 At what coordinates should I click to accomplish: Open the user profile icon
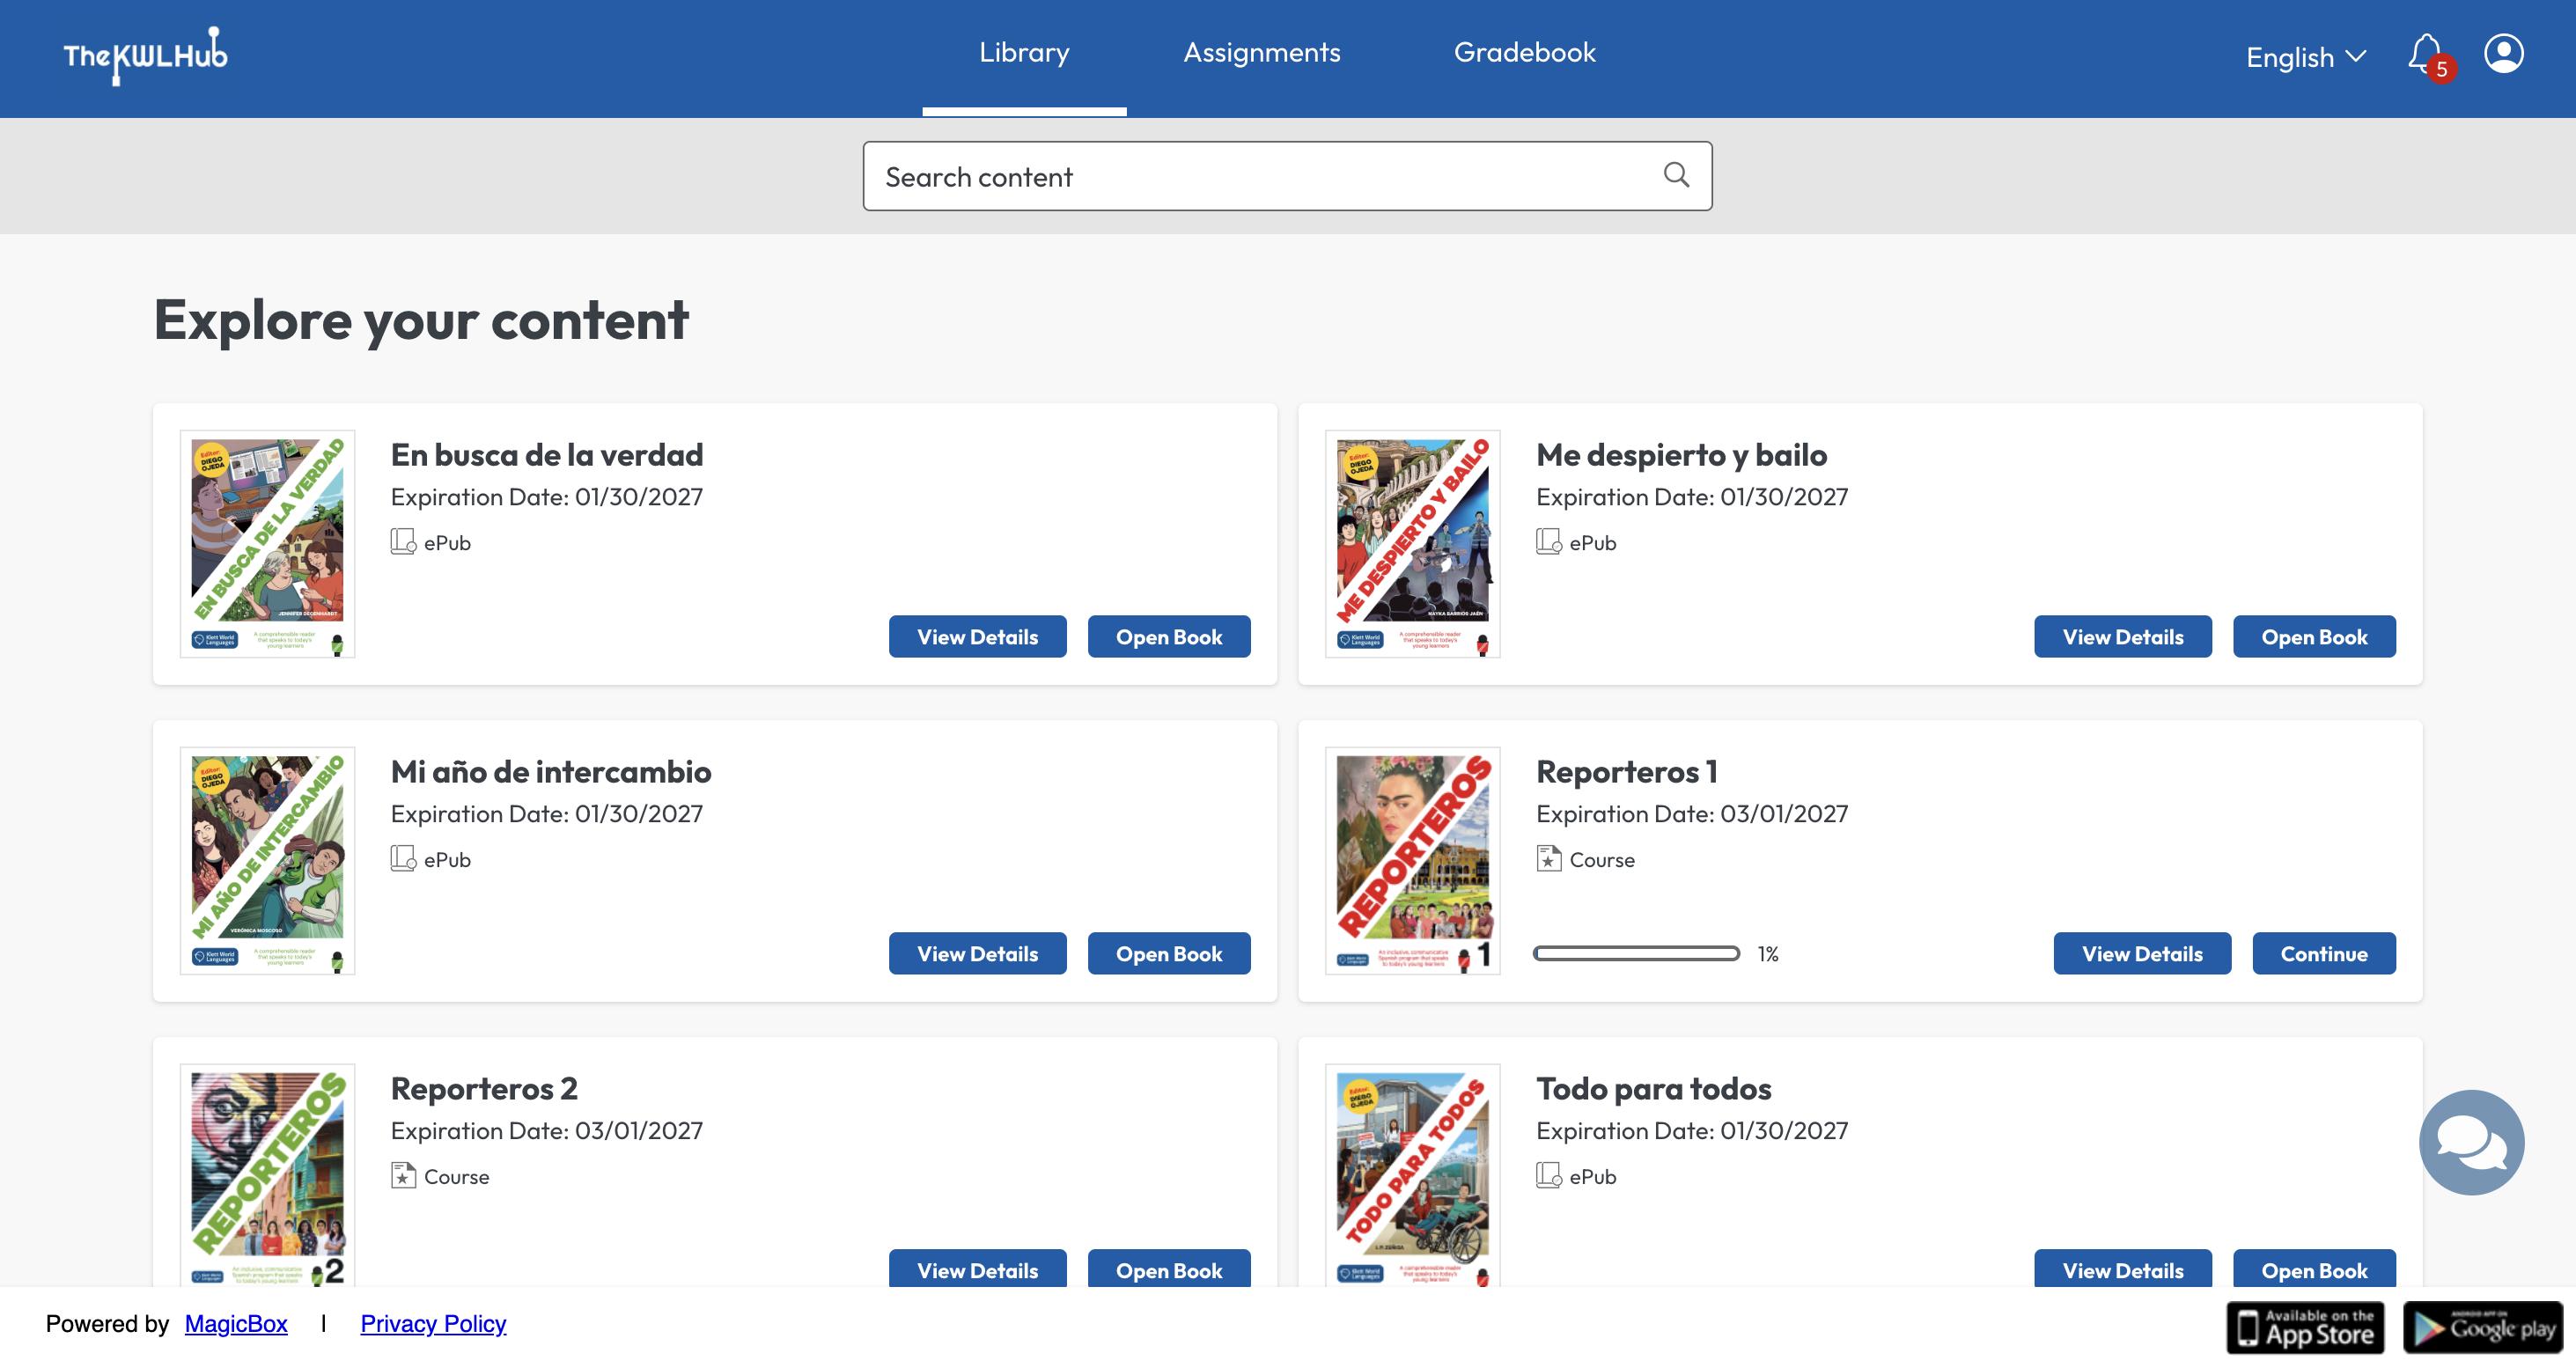pyautogui.click(x=2503, y=54)
